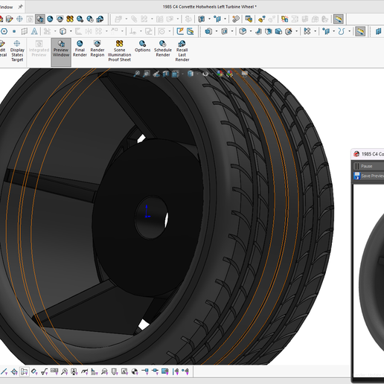Expand the extruded boss dropdown arrow

point(217,31)
